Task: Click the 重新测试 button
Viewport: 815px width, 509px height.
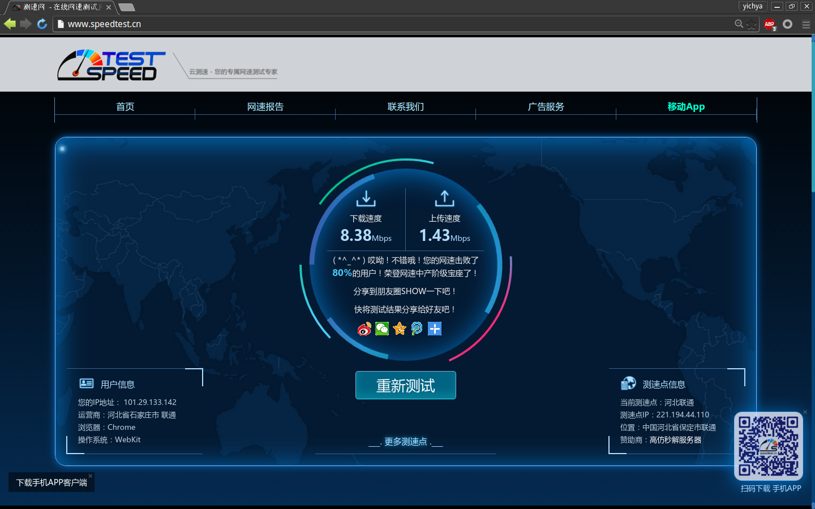Action: [x=406, y=385]
